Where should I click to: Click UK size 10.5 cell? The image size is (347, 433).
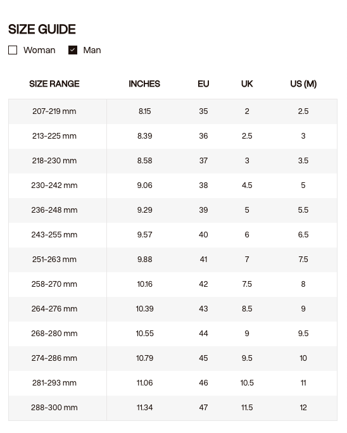[247, 383]
